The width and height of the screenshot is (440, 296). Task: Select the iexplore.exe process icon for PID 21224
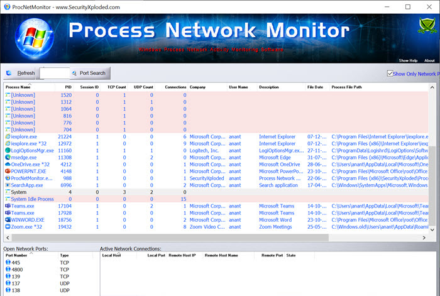(x=8, y=136)
